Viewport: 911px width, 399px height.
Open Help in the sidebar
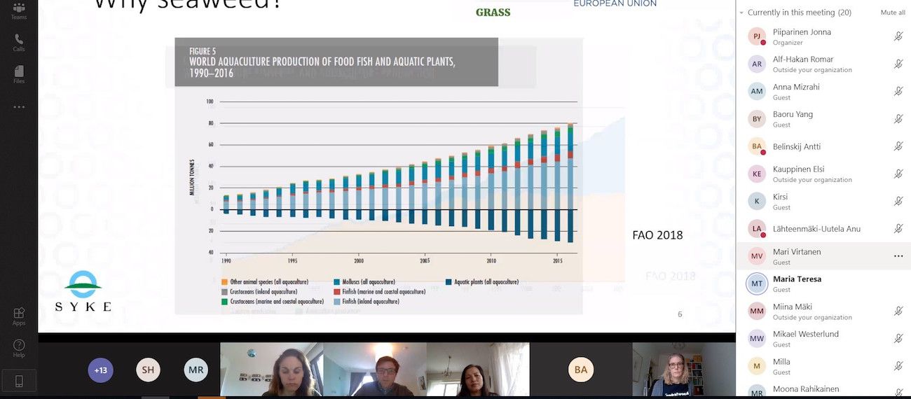coord(19,348)
